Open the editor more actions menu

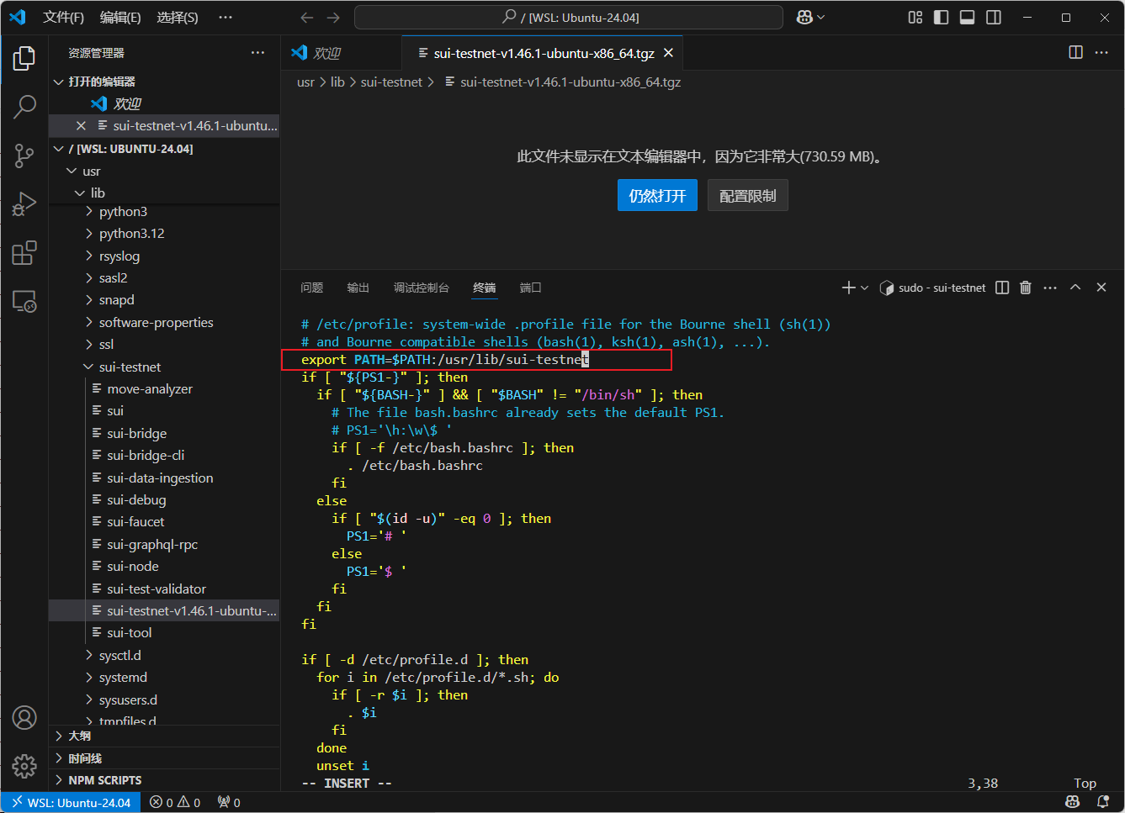pos(1101,52)
